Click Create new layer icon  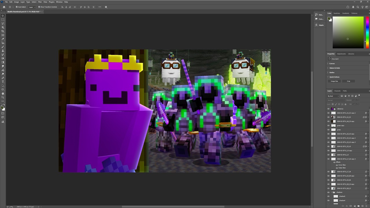pyautogui.click(x=362, y=206)
